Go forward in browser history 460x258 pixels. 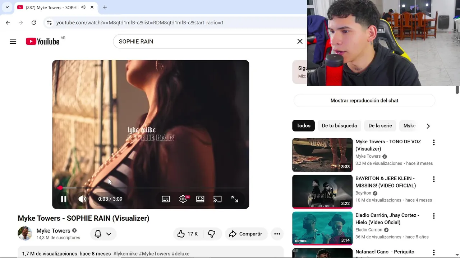click(x=21, y=23)
